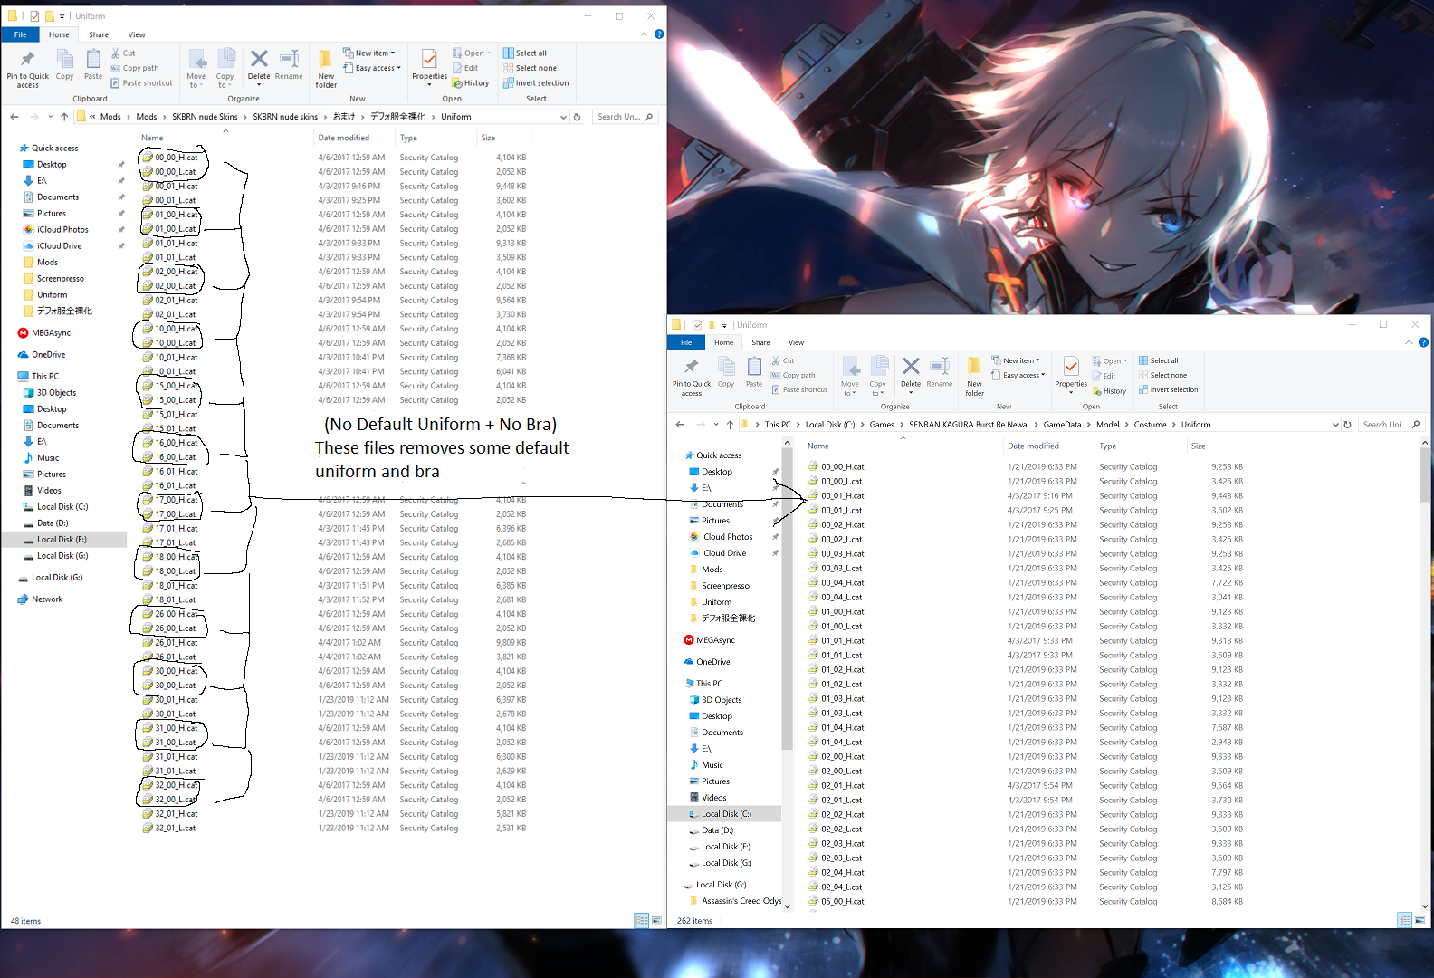Collapse the ribbon in SKBRN mods window

click(645, 34)
